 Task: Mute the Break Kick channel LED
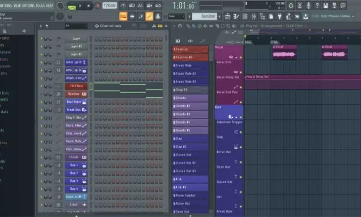tap(41, 110)
